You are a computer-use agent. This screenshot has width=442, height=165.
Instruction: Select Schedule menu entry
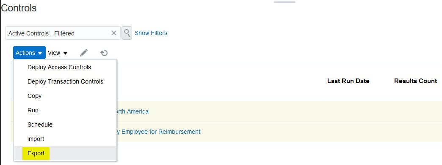click(40, 124)
